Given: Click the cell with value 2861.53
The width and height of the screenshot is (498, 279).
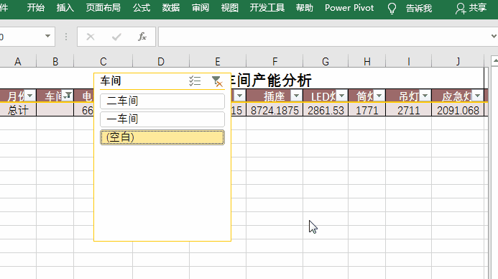Looking at the screenshot, I should [326, 110].
